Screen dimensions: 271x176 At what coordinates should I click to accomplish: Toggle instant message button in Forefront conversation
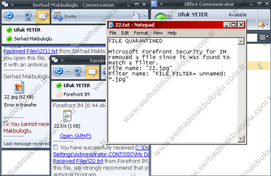(92, 72)
